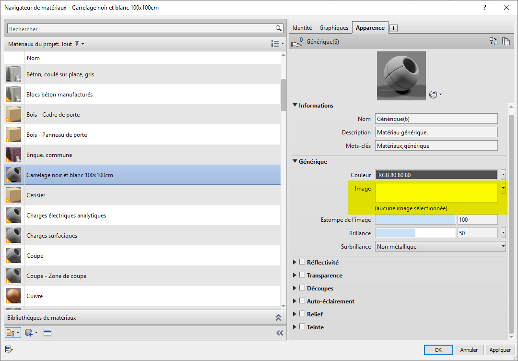Collapse the Générique section
This screenshot has width=518, height=361.
295,162
